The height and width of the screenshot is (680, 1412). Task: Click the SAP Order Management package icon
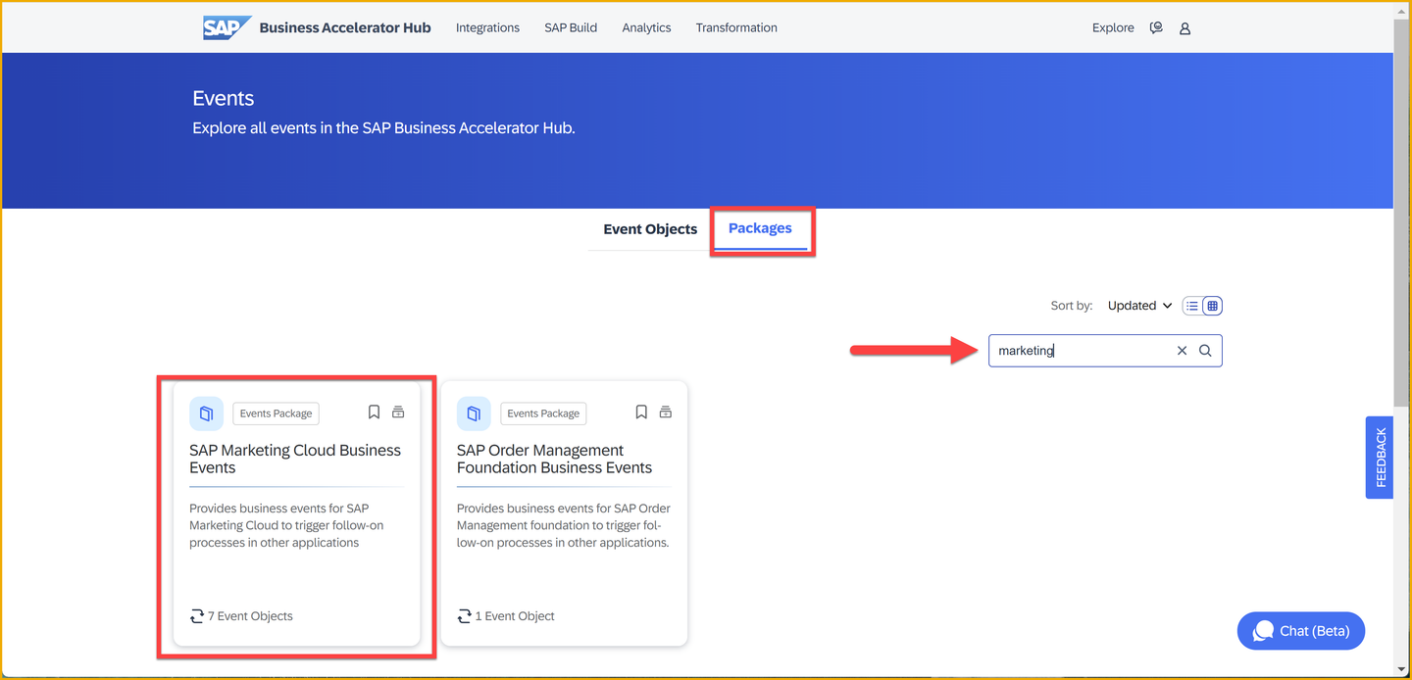(474, 413)
